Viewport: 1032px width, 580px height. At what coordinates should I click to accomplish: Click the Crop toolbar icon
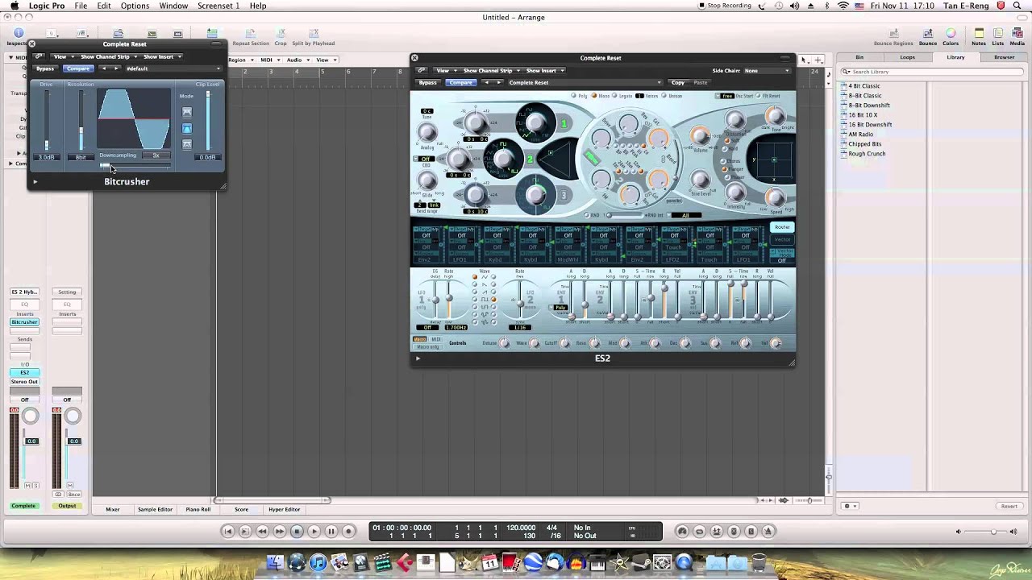(281, 37)
